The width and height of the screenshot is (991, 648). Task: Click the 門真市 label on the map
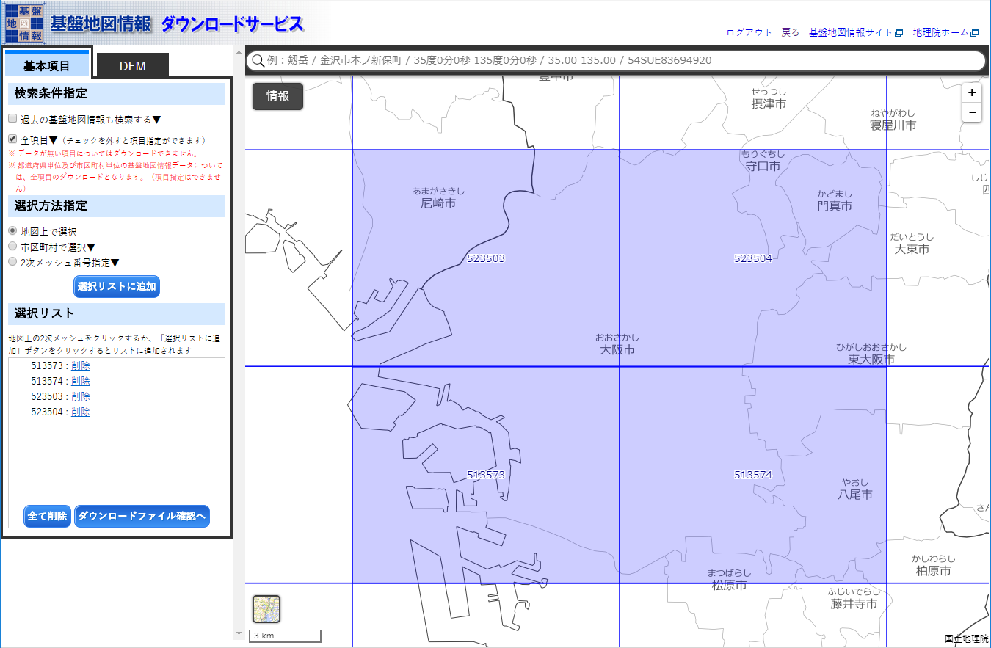click(x=835, y=206)
